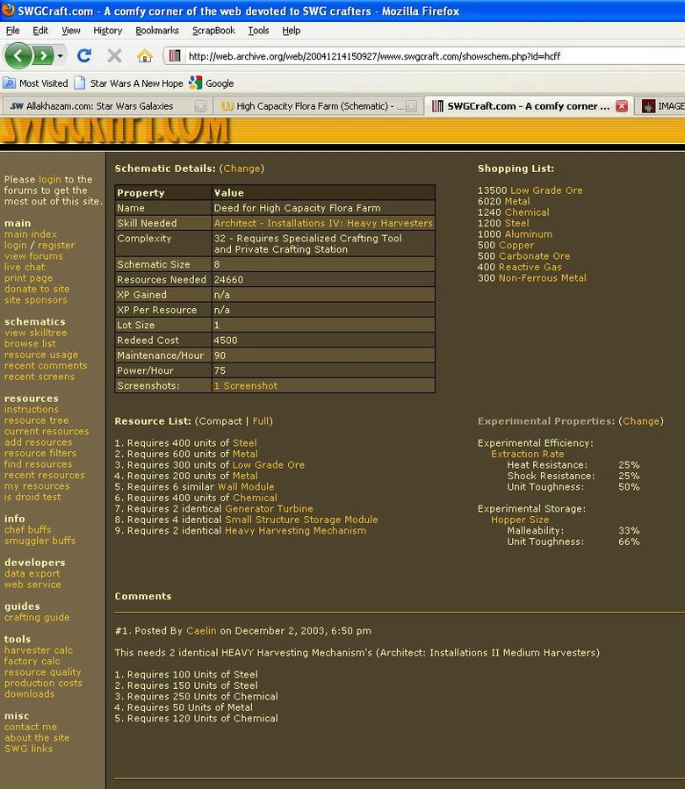The image size is (685, 789).
Task: Click the Heavy Harvesting Mechanism link
Action: click(295, 531)
